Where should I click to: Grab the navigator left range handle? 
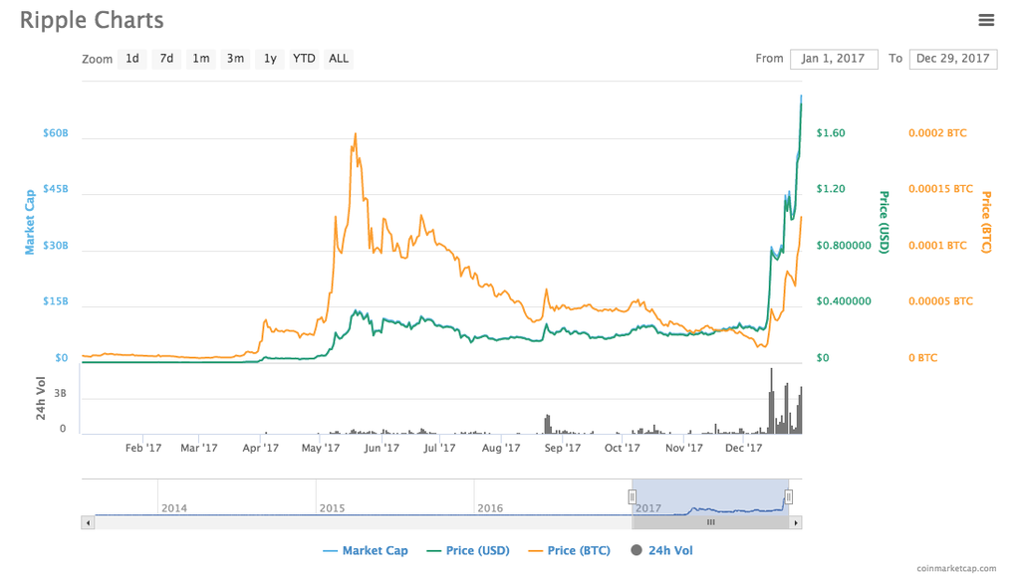[632, 496]
